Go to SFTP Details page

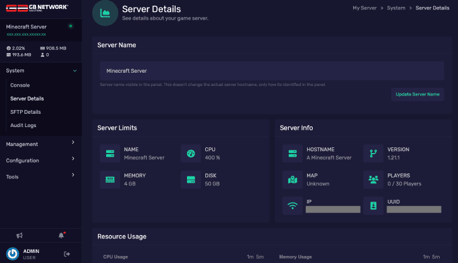point(26,112)
